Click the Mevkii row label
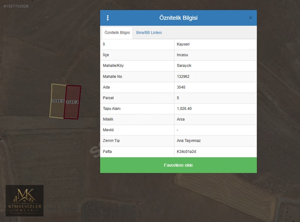300x222 pixels. (108, 130)
